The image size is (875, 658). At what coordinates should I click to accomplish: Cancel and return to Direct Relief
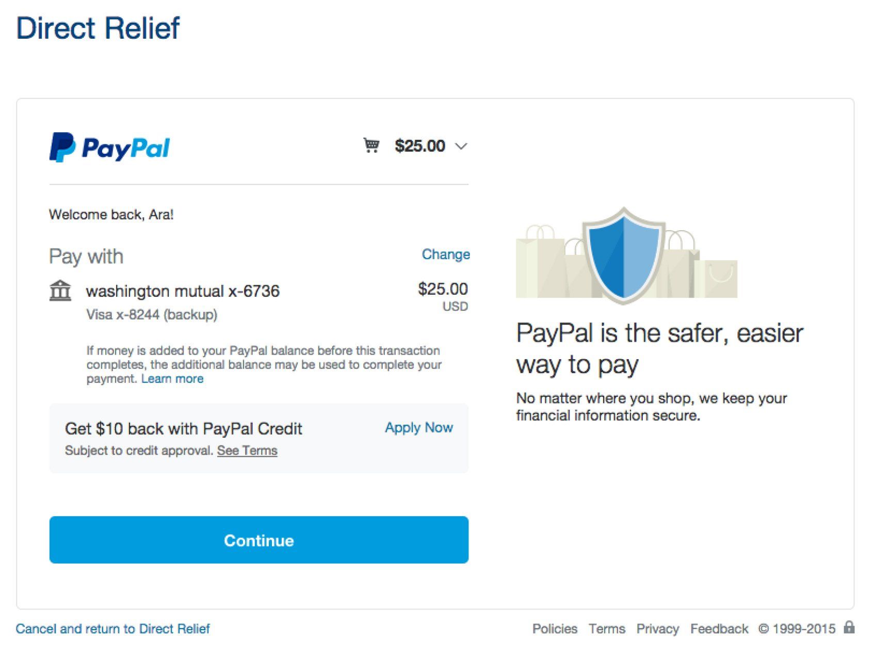[113, 629]
